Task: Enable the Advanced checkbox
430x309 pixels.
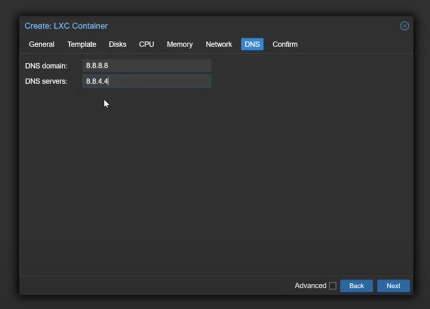Action: pos(333,286)
